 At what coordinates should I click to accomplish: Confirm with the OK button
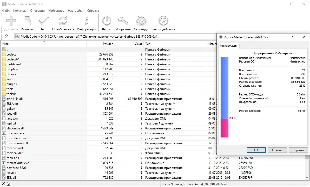256,150
